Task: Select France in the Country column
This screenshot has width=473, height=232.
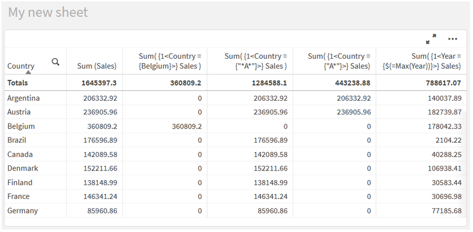Action: [18, 196]
